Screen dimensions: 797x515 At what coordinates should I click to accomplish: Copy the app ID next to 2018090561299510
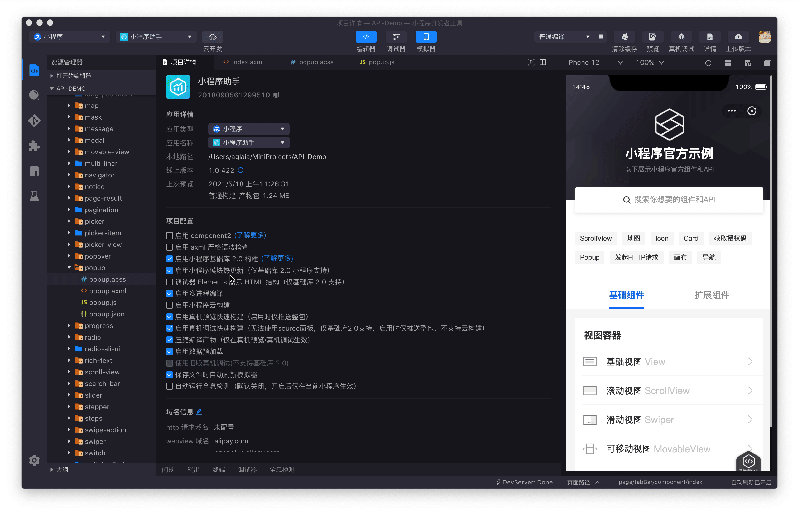[276, 95]
